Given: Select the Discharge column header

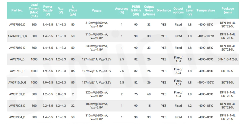Looking at the screenshot, I should tap(164, 10).
